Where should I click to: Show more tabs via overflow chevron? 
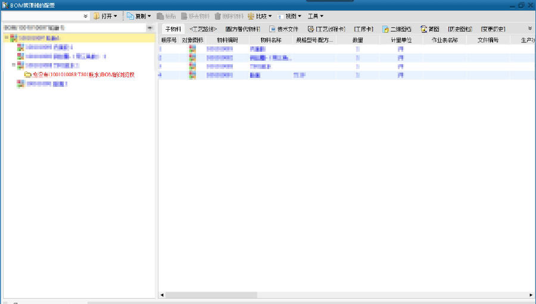point(530,29)
